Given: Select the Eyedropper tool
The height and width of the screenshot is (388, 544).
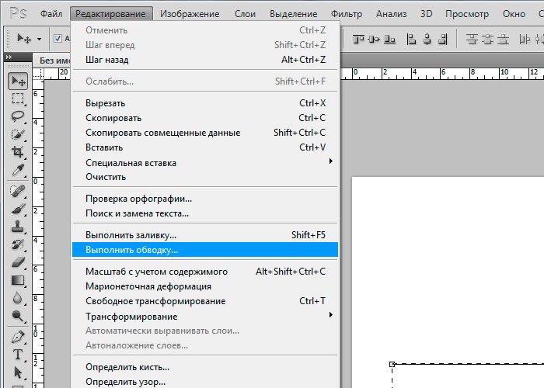Looking at the screenshot, I should pos(18,170).
